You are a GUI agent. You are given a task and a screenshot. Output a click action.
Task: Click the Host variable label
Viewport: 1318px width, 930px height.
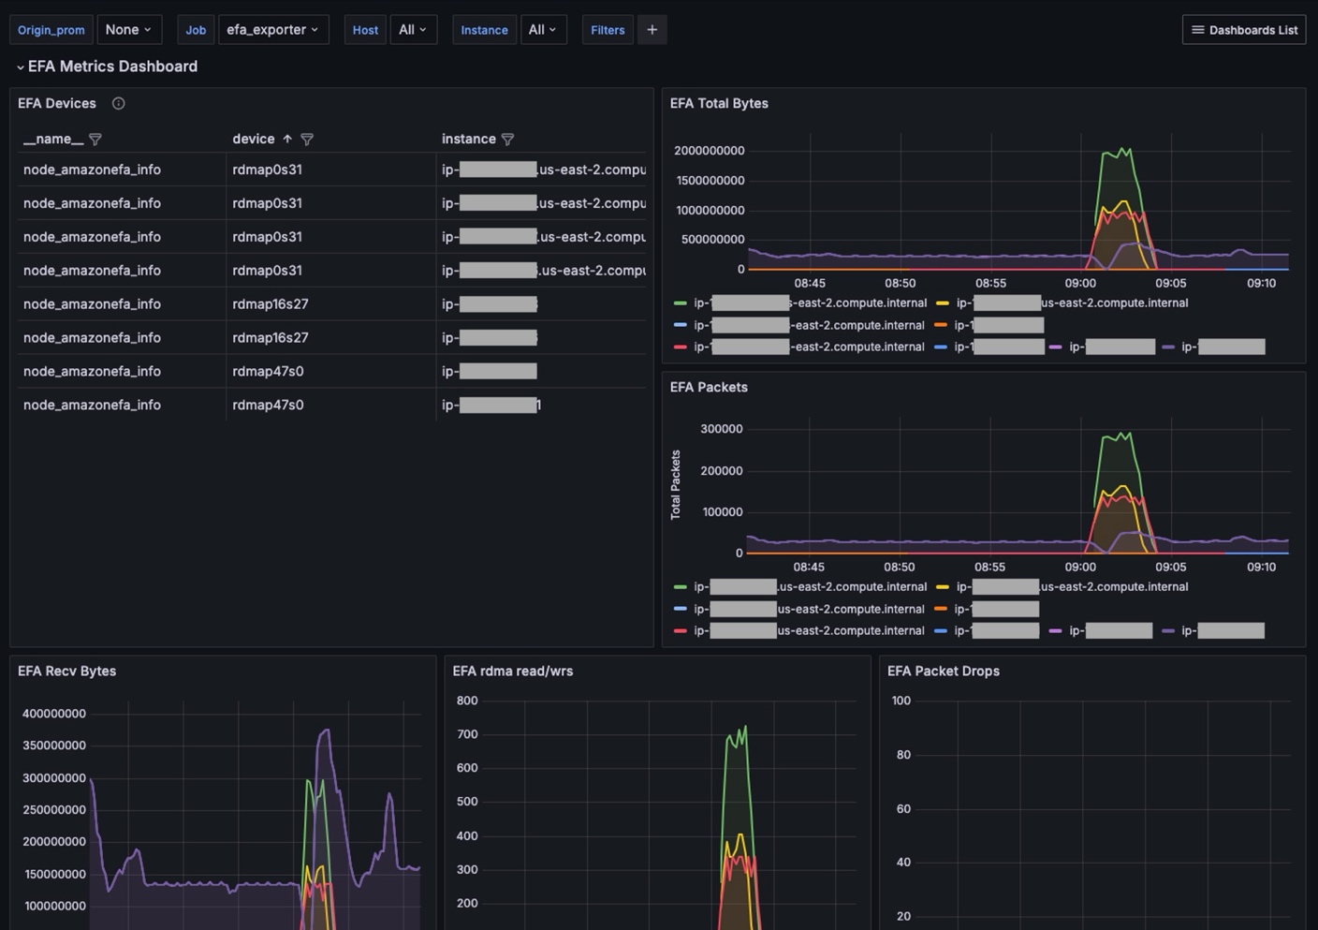coord(365,30)
